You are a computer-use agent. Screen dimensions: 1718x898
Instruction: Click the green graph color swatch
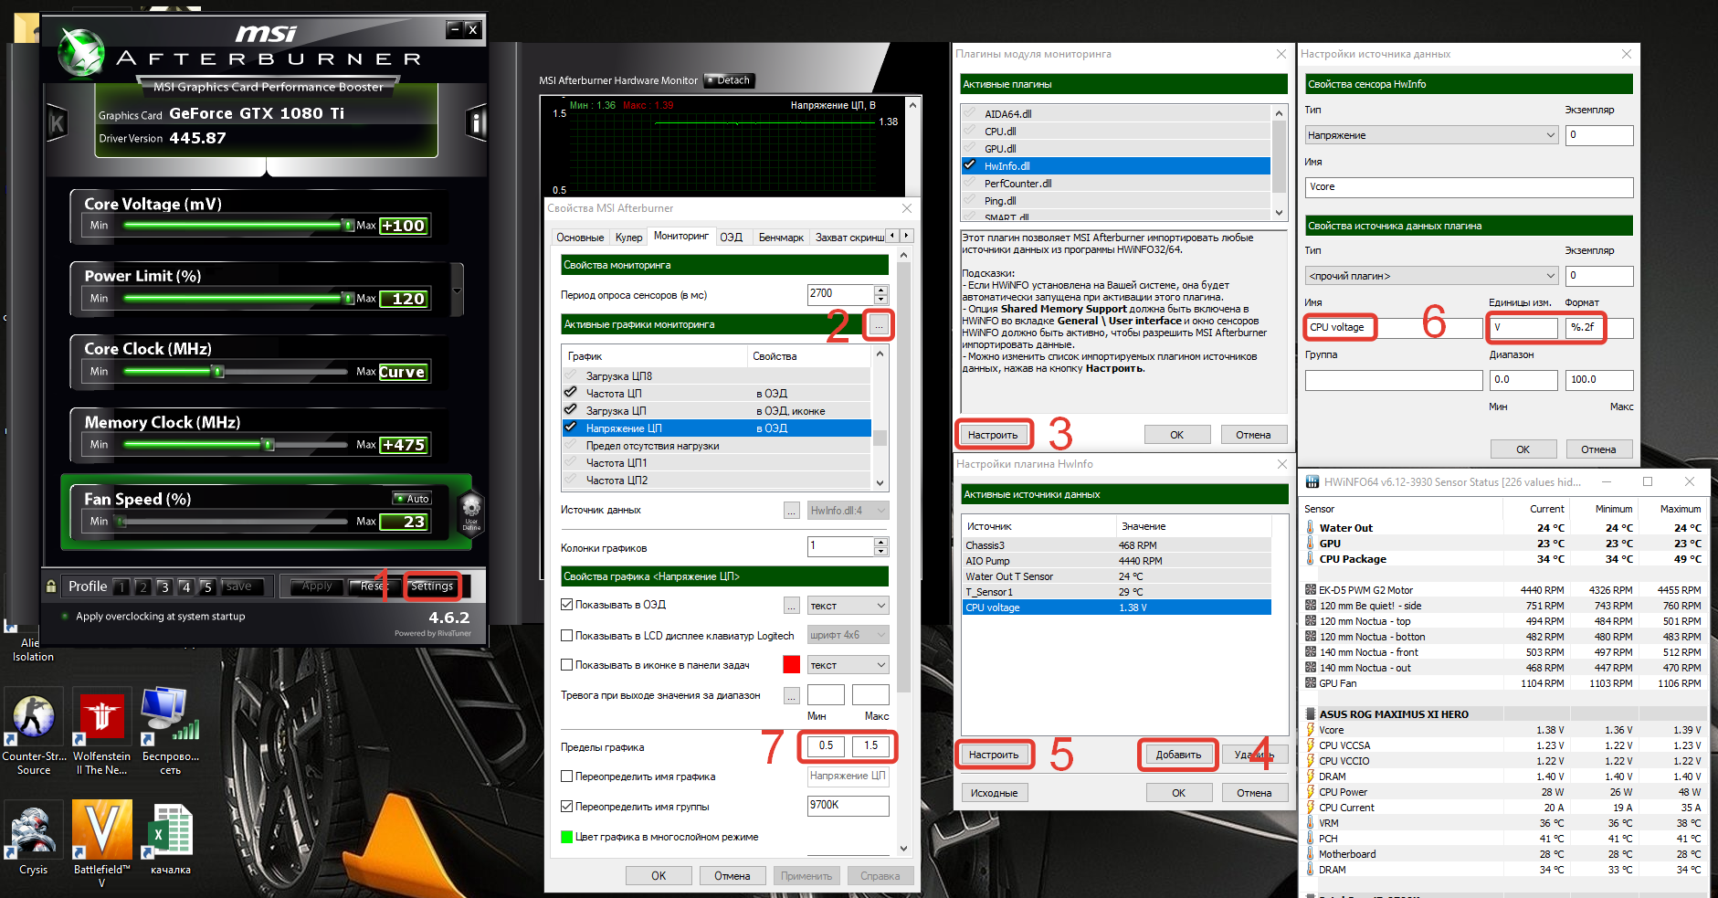coord(566,837)
